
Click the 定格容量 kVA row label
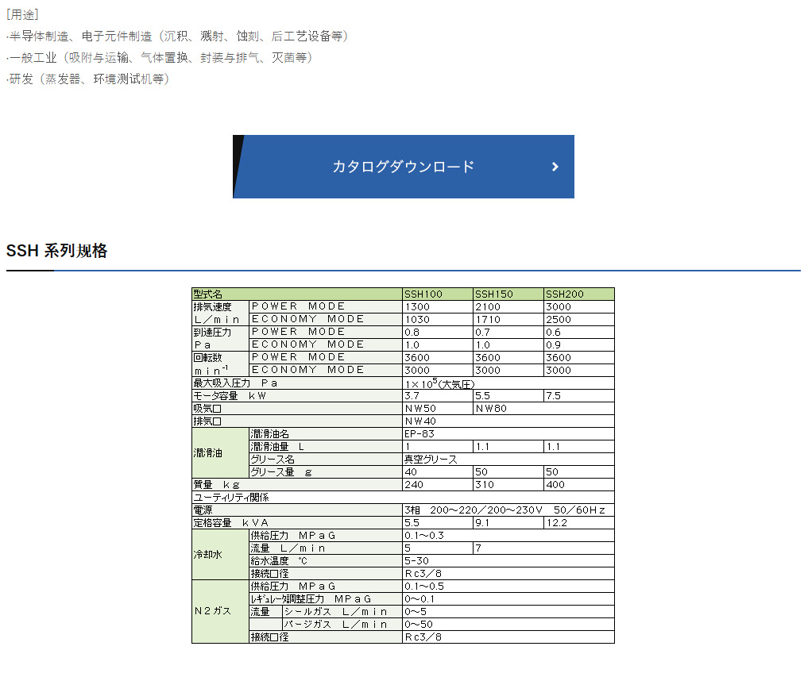[297, 522]
